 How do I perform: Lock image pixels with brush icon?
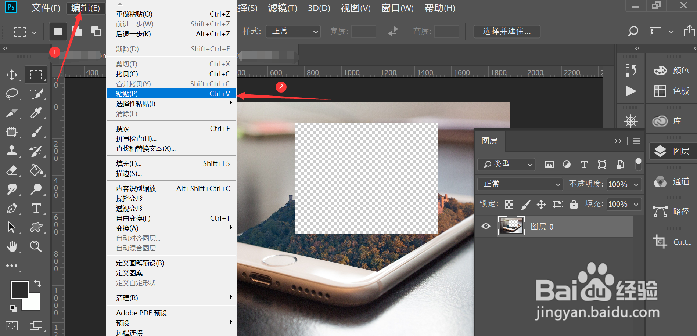click(526, 205)
